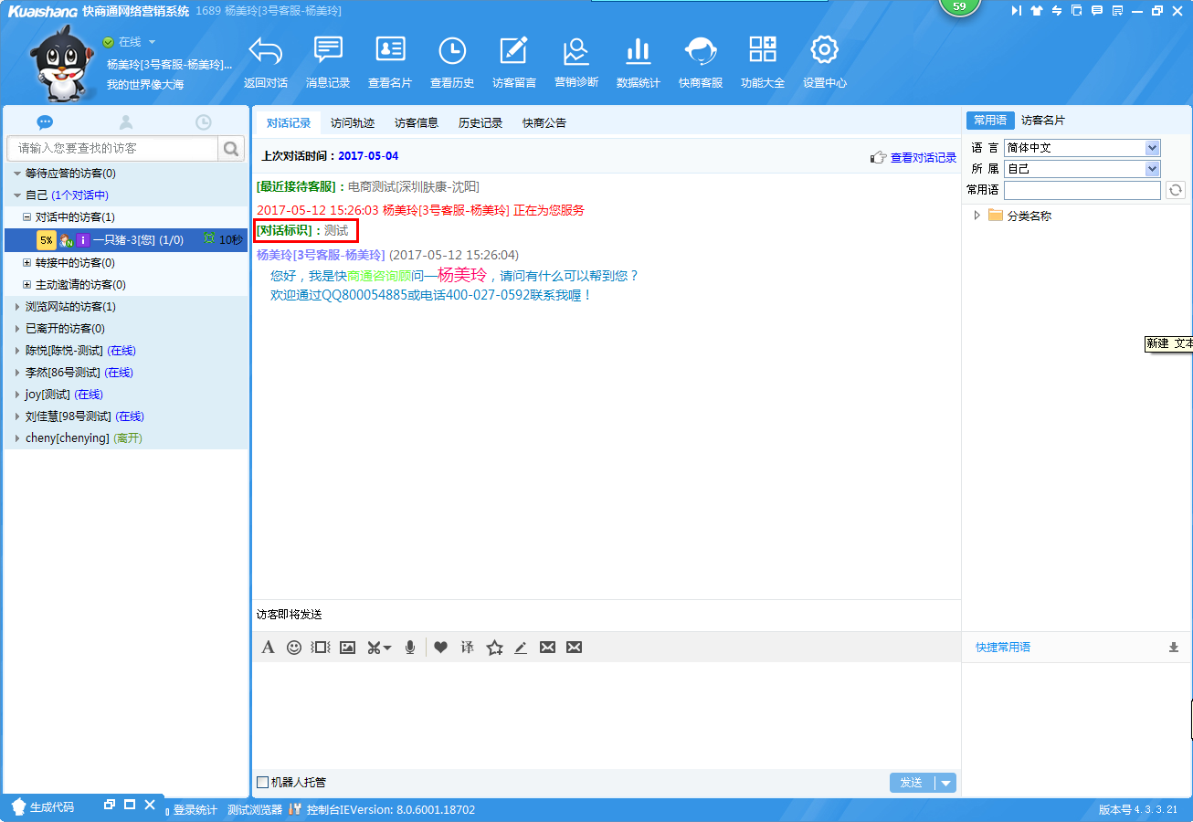Enable the 机器人托管 checkbox
1193x822 pixels.
[x=263, y=782]
